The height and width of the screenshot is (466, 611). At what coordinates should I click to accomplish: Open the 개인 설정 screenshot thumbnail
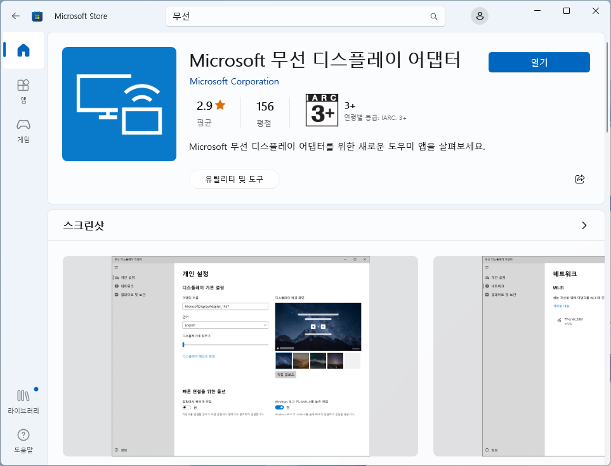240,356
